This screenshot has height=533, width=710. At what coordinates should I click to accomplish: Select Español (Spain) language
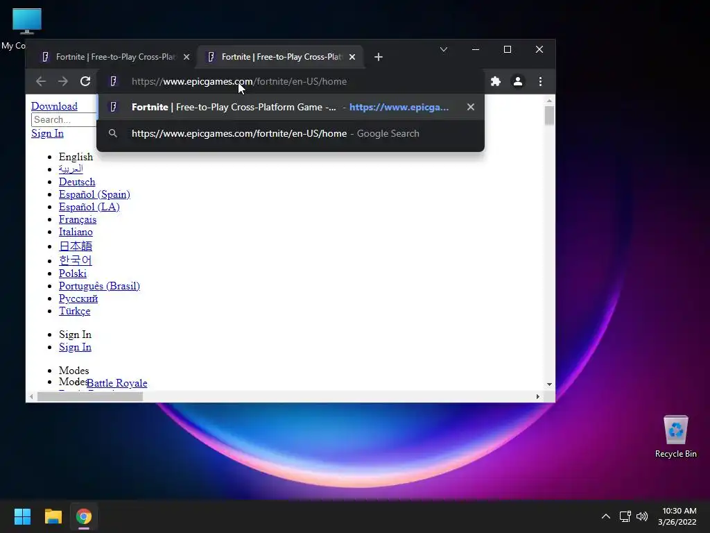[94, 194]
